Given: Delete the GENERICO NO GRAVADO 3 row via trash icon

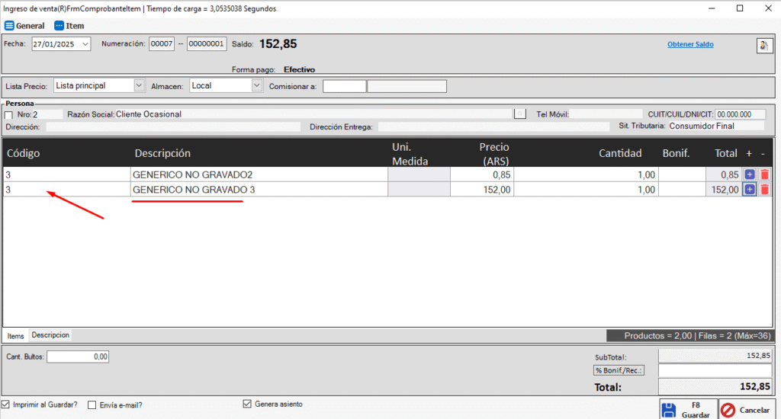Looking at the screenshot, I should (x=764, y=190).
